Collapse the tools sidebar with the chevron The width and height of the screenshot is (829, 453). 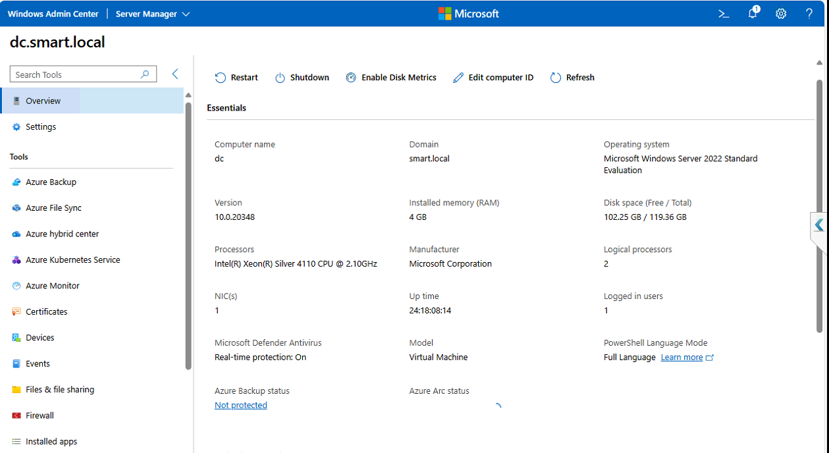[x=175, y=74]
